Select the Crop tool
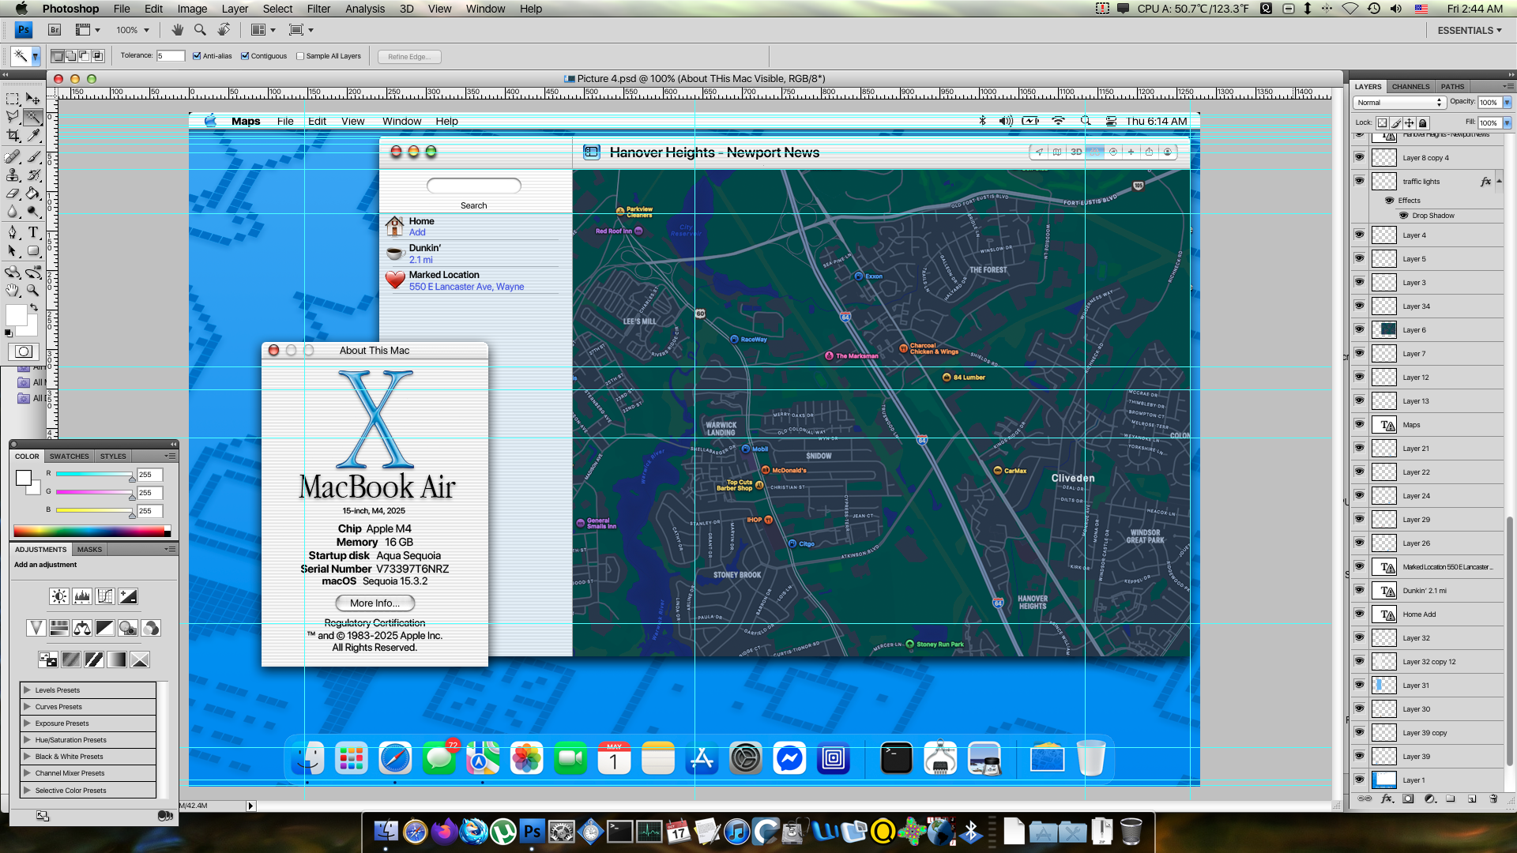The image size is (1517, 853). (x=13, y=137)
